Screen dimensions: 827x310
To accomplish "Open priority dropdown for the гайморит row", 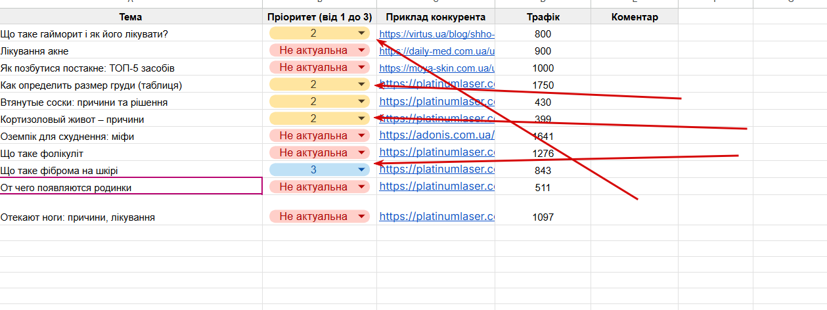I will pyautogui.click(x=320, y=33).
